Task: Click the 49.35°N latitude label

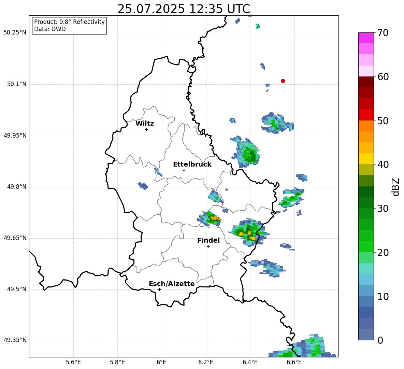Action: (15, 340)
